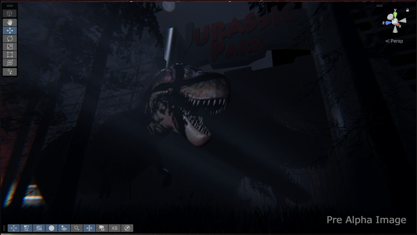Click the gray right-pointing cone on orientation gizmo
Screen dimensions: 417x235
(403, 21)
